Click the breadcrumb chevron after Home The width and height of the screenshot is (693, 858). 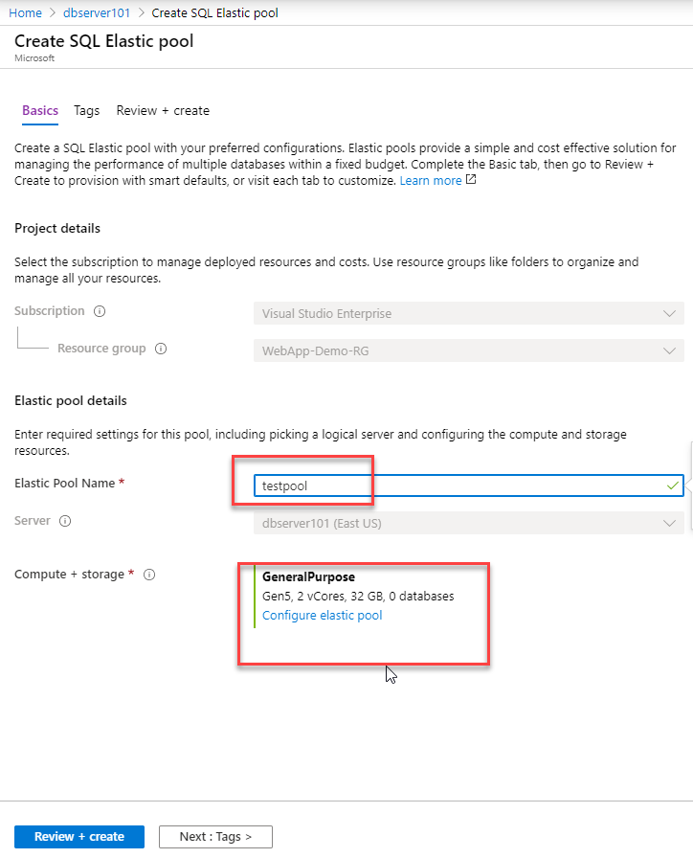[53, 13]
